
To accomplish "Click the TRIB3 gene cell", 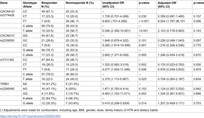I will tap(4, 84).
